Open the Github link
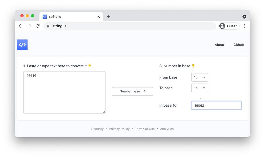The height and width of the screenshot is (157, 265). [238, 45]
